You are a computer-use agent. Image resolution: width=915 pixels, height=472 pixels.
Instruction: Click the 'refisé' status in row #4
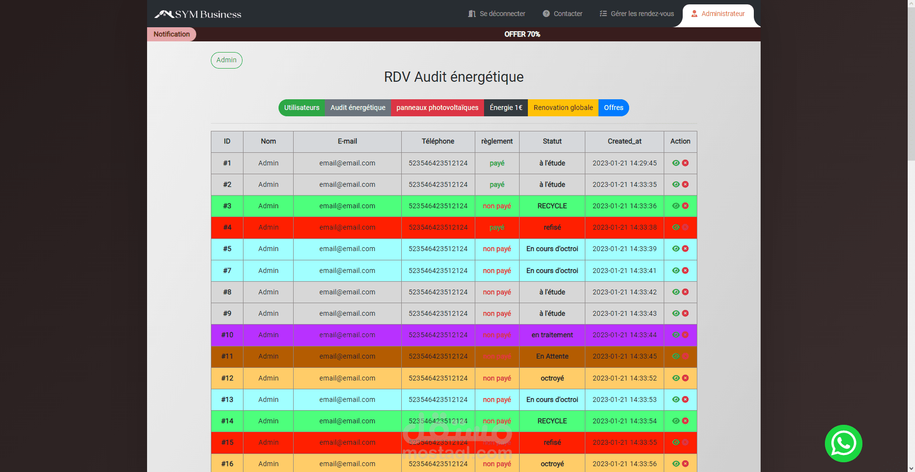552,227
